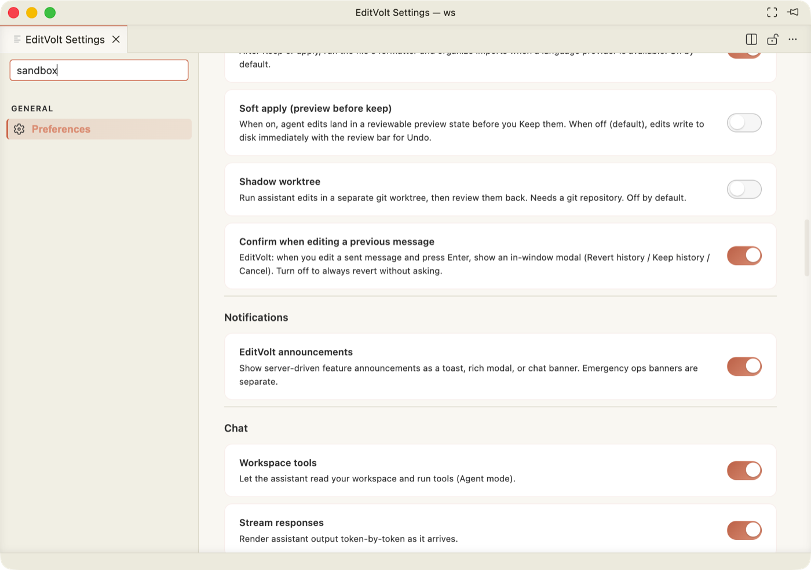The height and width of the screenshot is (570, 811).
Task: Click the "Notifications" section heading
Action: (256, 317)
